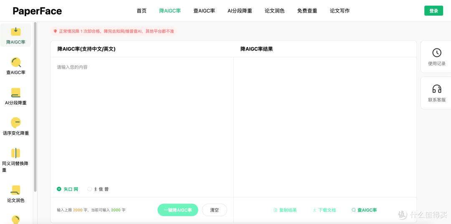Click the AI分段降重 sidebar book icon

16,93
